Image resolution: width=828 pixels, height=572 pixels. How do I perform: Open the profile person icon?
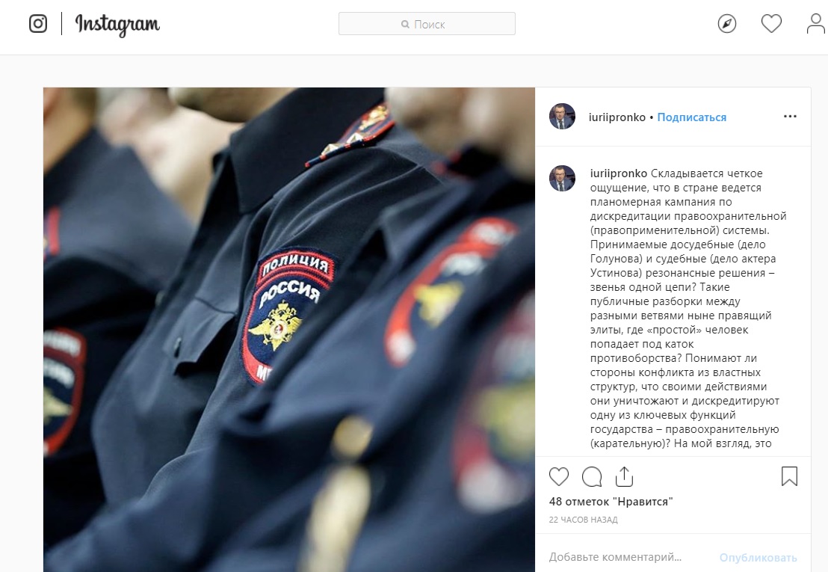click(x=816, y=24)
